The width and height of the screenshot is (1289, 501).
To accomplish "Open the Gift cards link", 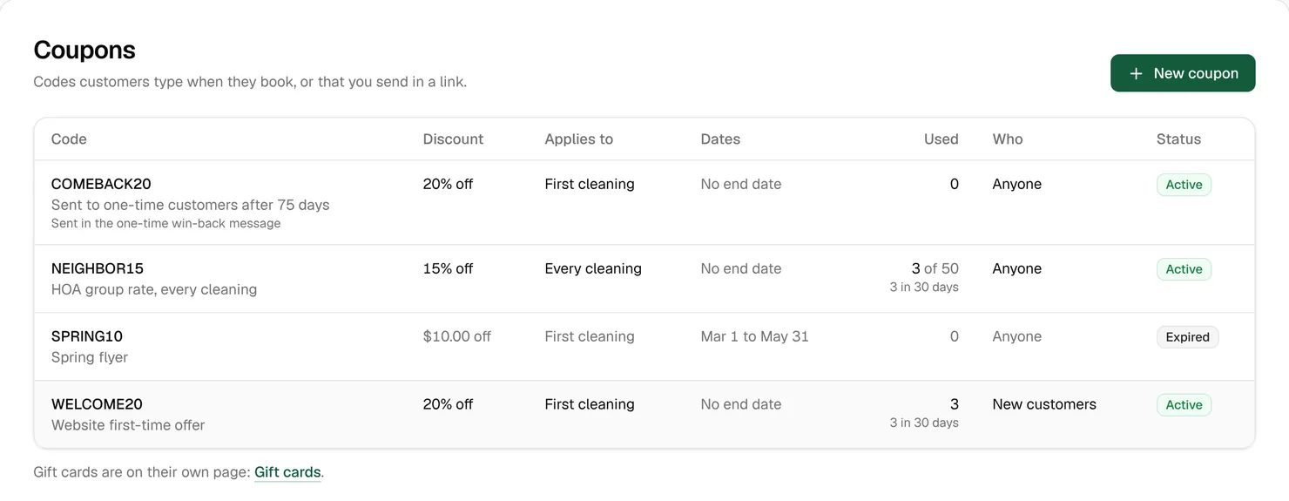I will (287, 472).
